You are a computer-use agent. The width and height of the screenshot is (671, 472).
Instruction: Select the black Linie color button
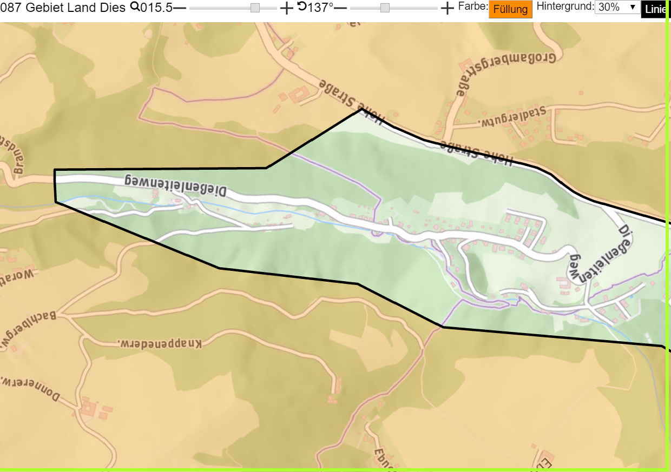655,9
